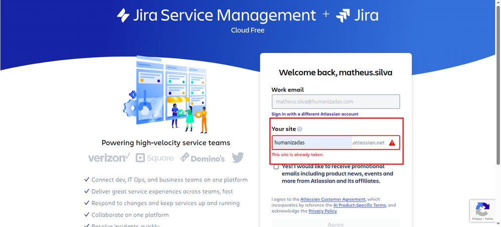Click the help icon beside Your site

(x=299, y=129)
